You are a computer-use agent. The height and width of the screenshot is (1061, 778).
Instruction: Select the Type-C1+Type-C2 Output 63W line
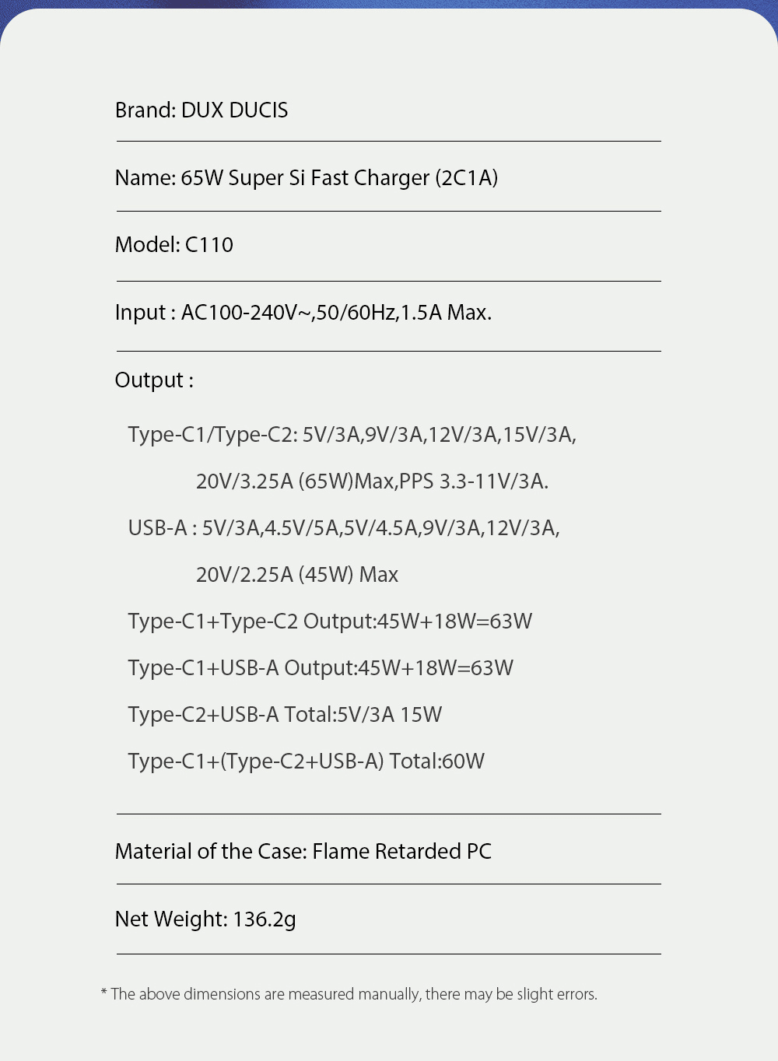tap(330, 622)
